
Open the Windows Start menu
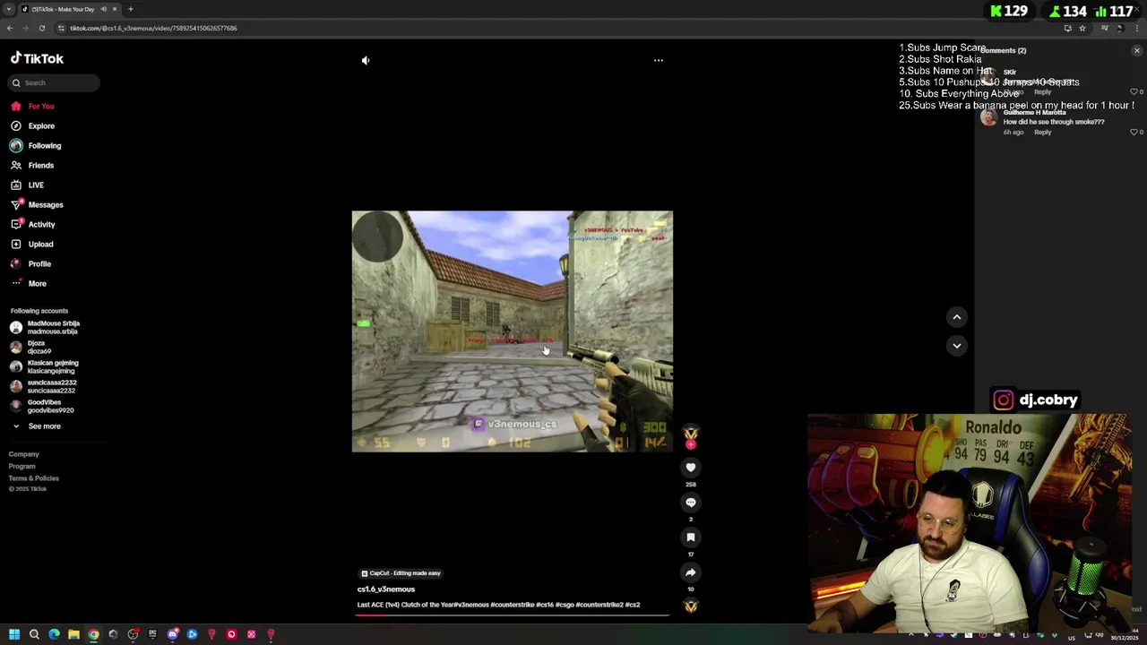(x=14, y=634)
